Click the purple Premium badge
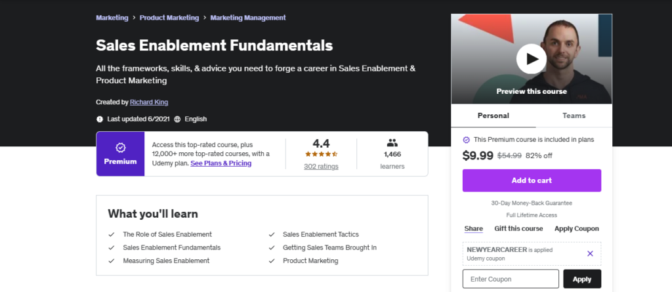 point(121,154)
